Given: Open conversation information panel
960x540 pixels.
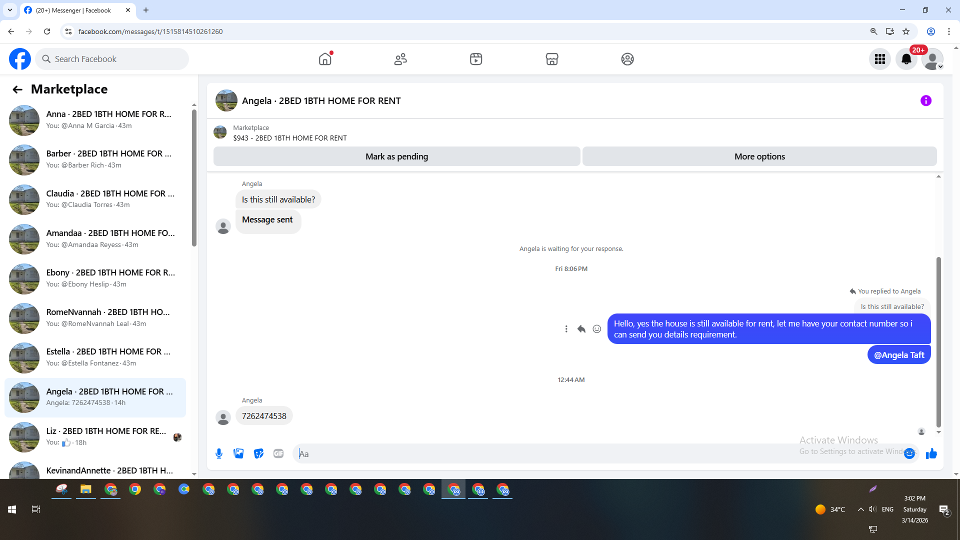Looking at the screenshot, I should pyautogui.click(x=926, y=101).
